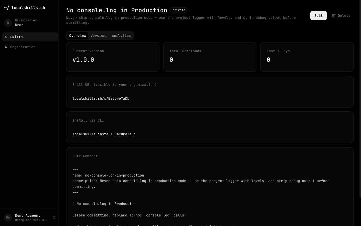Click the private badge

coord(179,10)
